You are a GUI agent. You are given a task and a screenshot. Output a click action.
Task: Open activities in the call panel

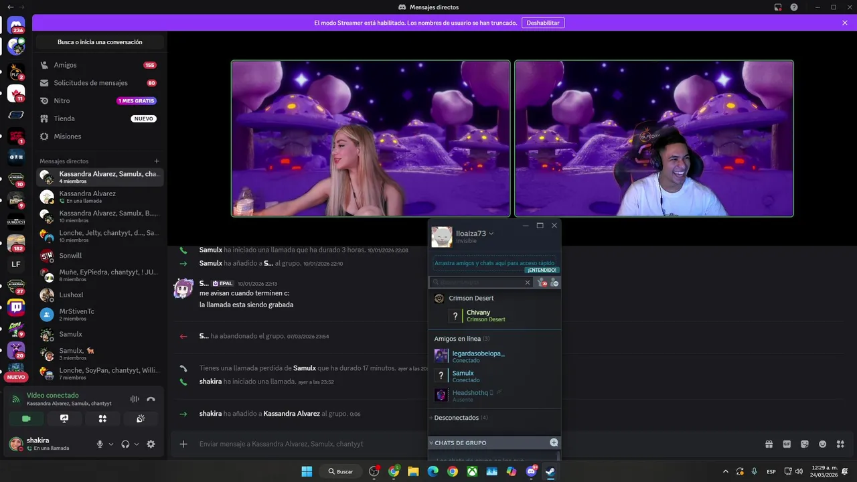click(x=102, y=418)
